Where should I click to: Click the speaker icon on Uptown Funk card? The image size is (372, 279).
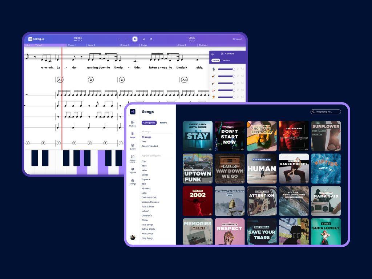[210, 182]
